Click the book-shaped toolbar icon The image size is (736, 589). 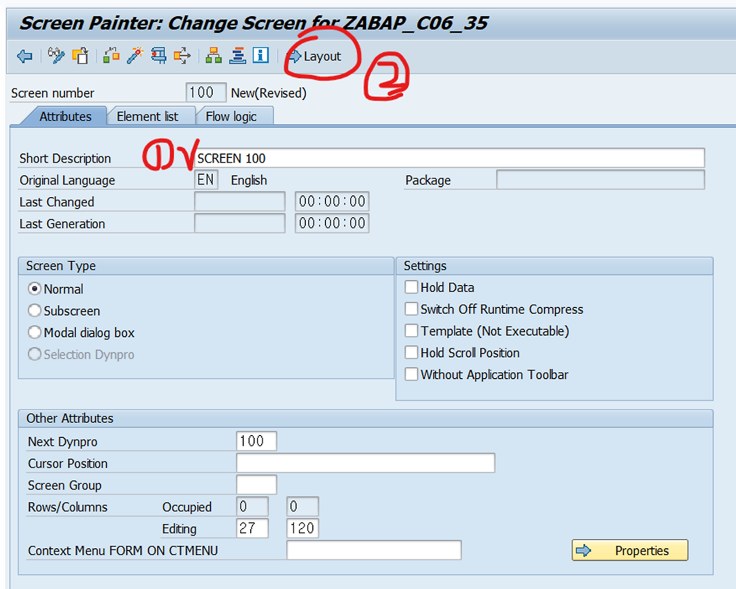point(159,55)
